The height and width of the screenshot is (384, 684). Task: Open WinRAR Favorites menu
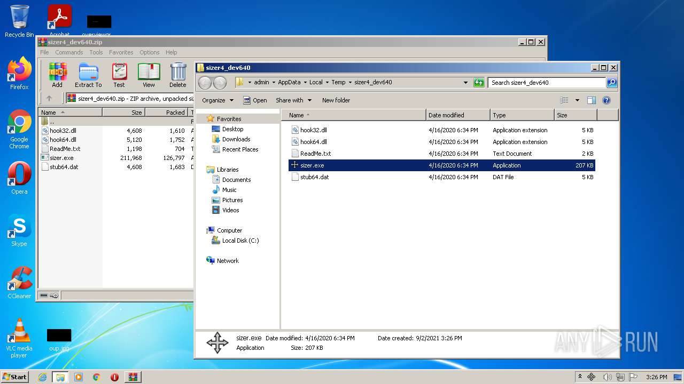(121, 52)
